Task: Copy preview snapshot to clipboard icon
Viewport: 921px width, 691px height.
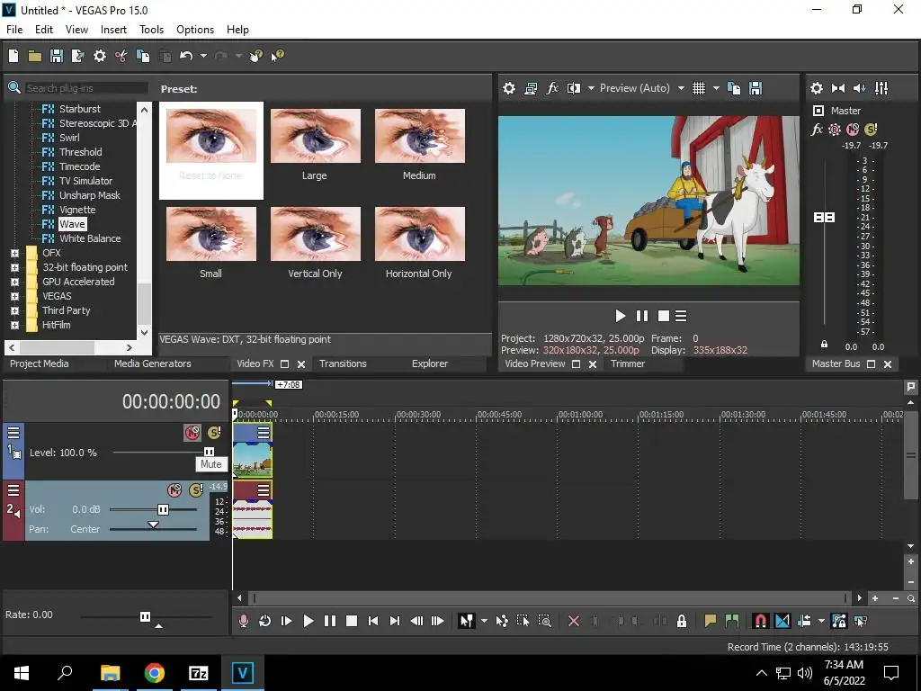Action: (x=734, y=88)
